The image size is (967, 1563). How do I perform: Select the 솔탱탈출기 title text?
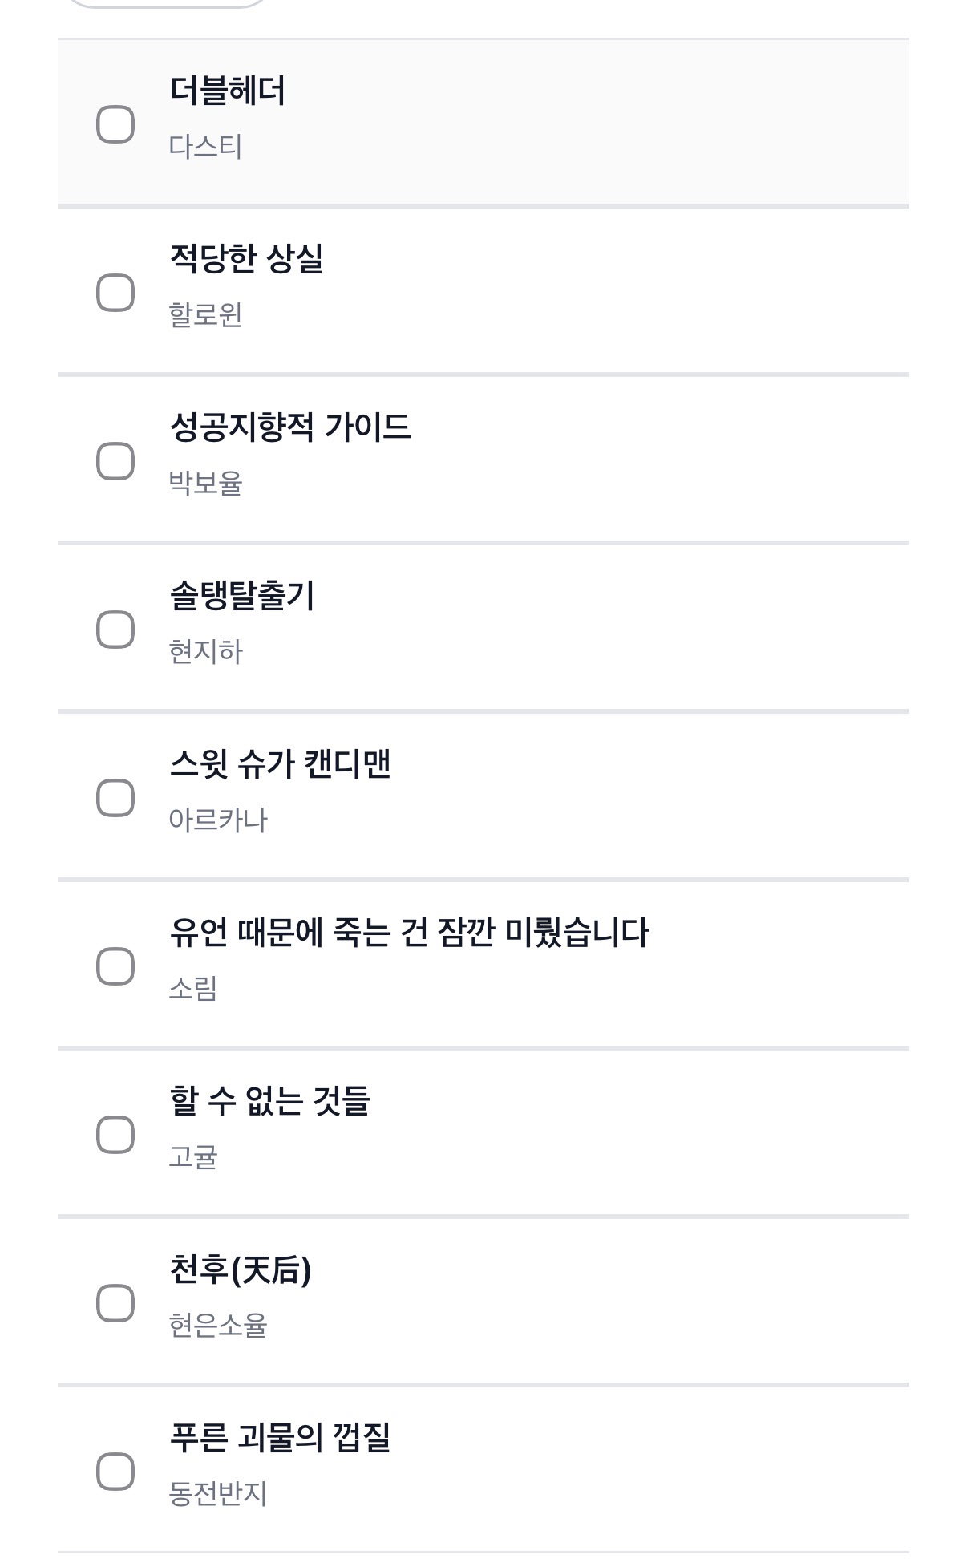click(242, 596)
